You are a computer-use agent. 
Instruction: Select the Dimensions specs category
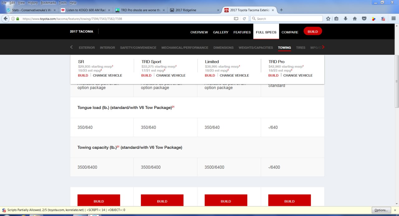[224, 48]
